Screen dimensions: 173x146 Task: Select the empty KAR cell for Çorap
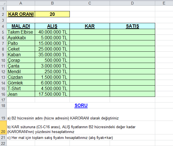point(89,60)
